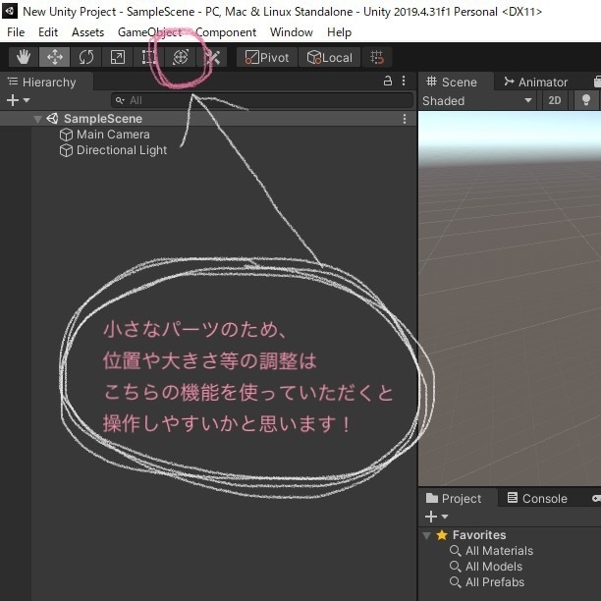Click the Main Camera cube icon

click(x=66, y=135)
